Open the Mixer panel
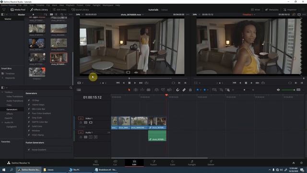Screen dimensions: 307x173 (x=256, y=10)
